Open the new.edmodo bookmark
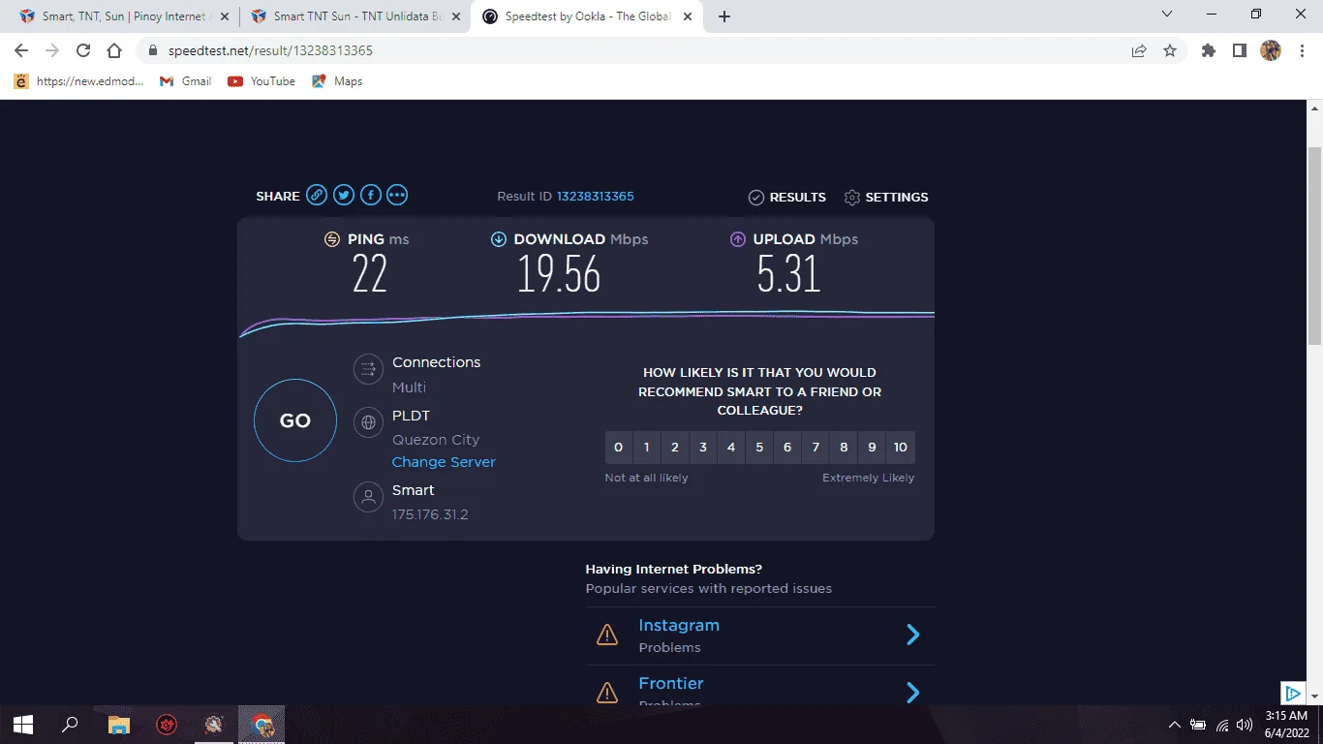The image size is (1323, 744). pos(79,81)
